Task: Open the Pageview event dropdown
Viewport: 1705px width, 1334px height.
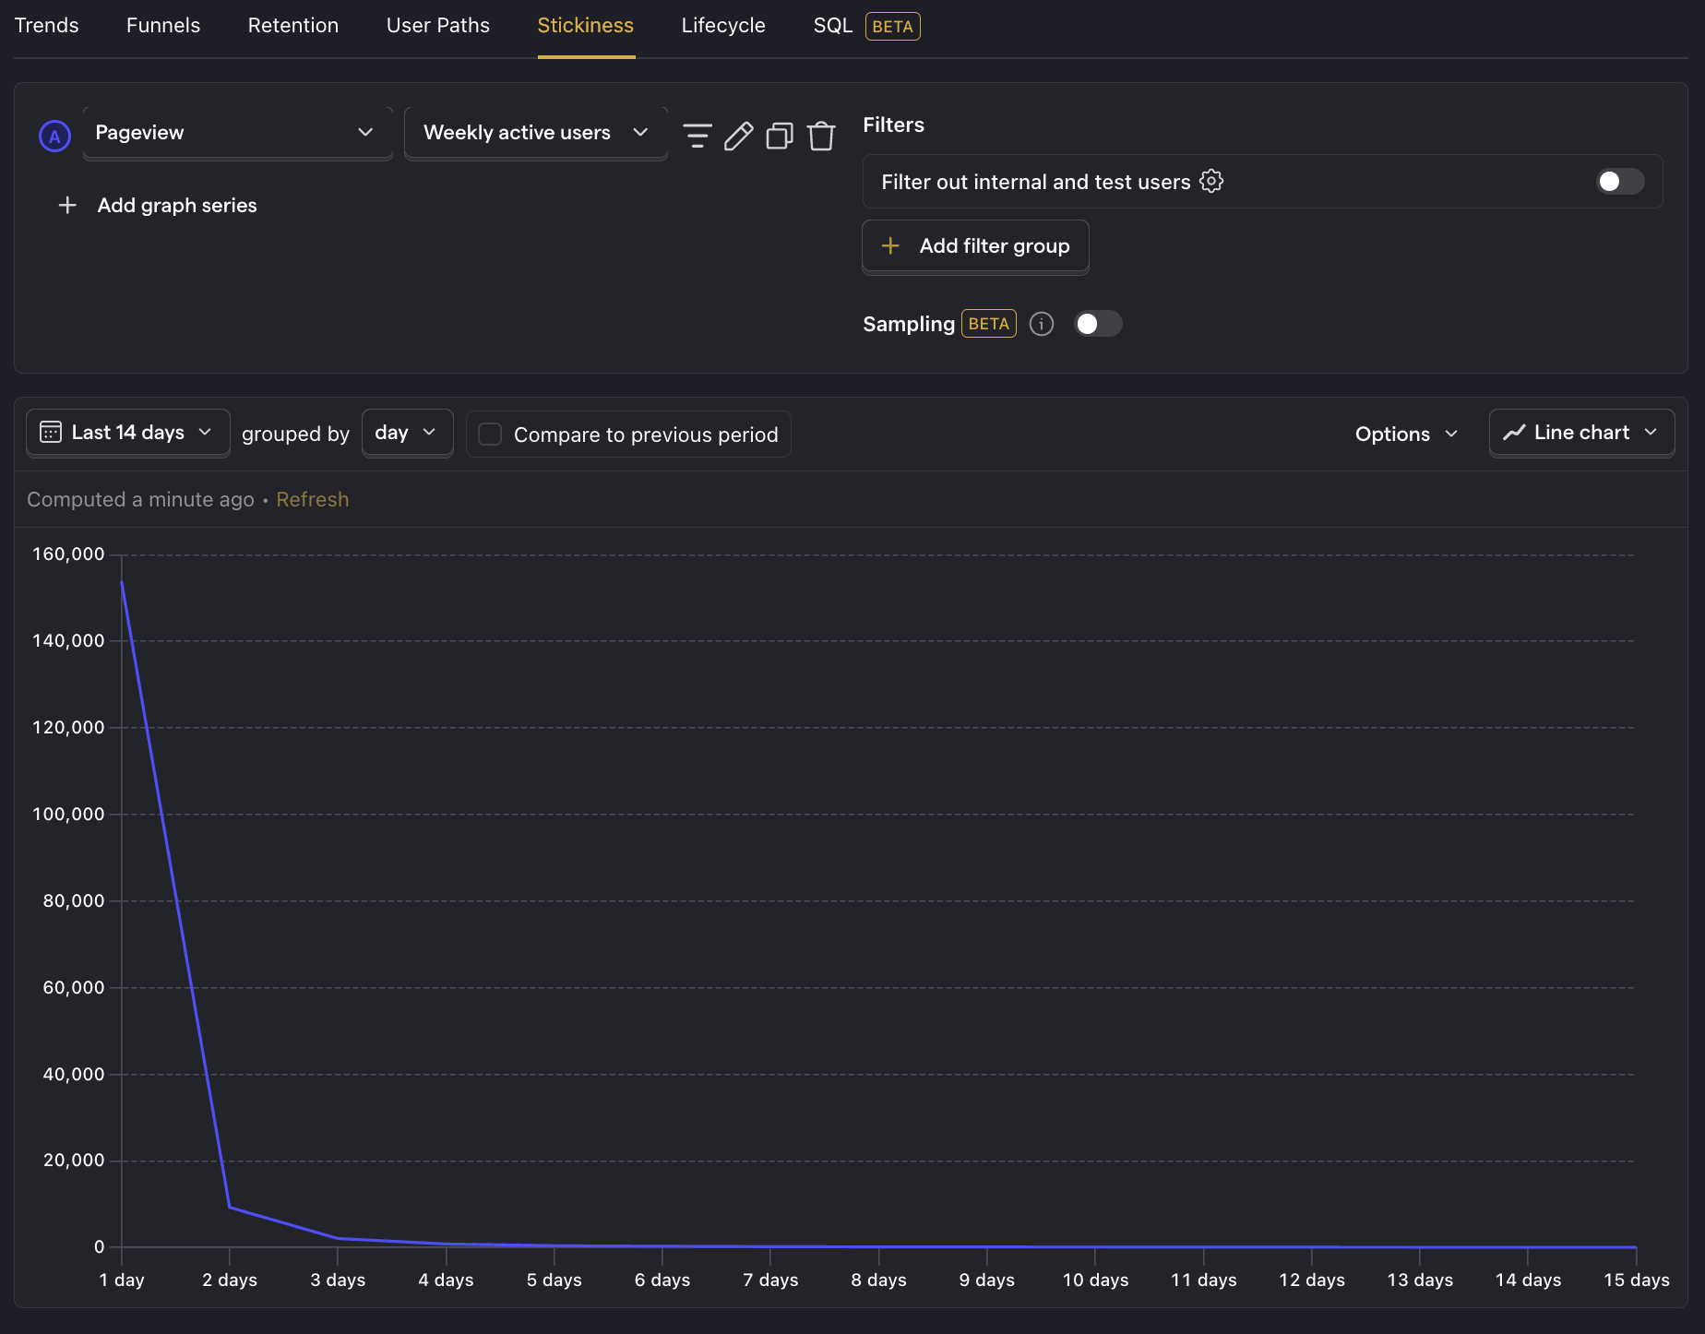Action: click(238, 133)
